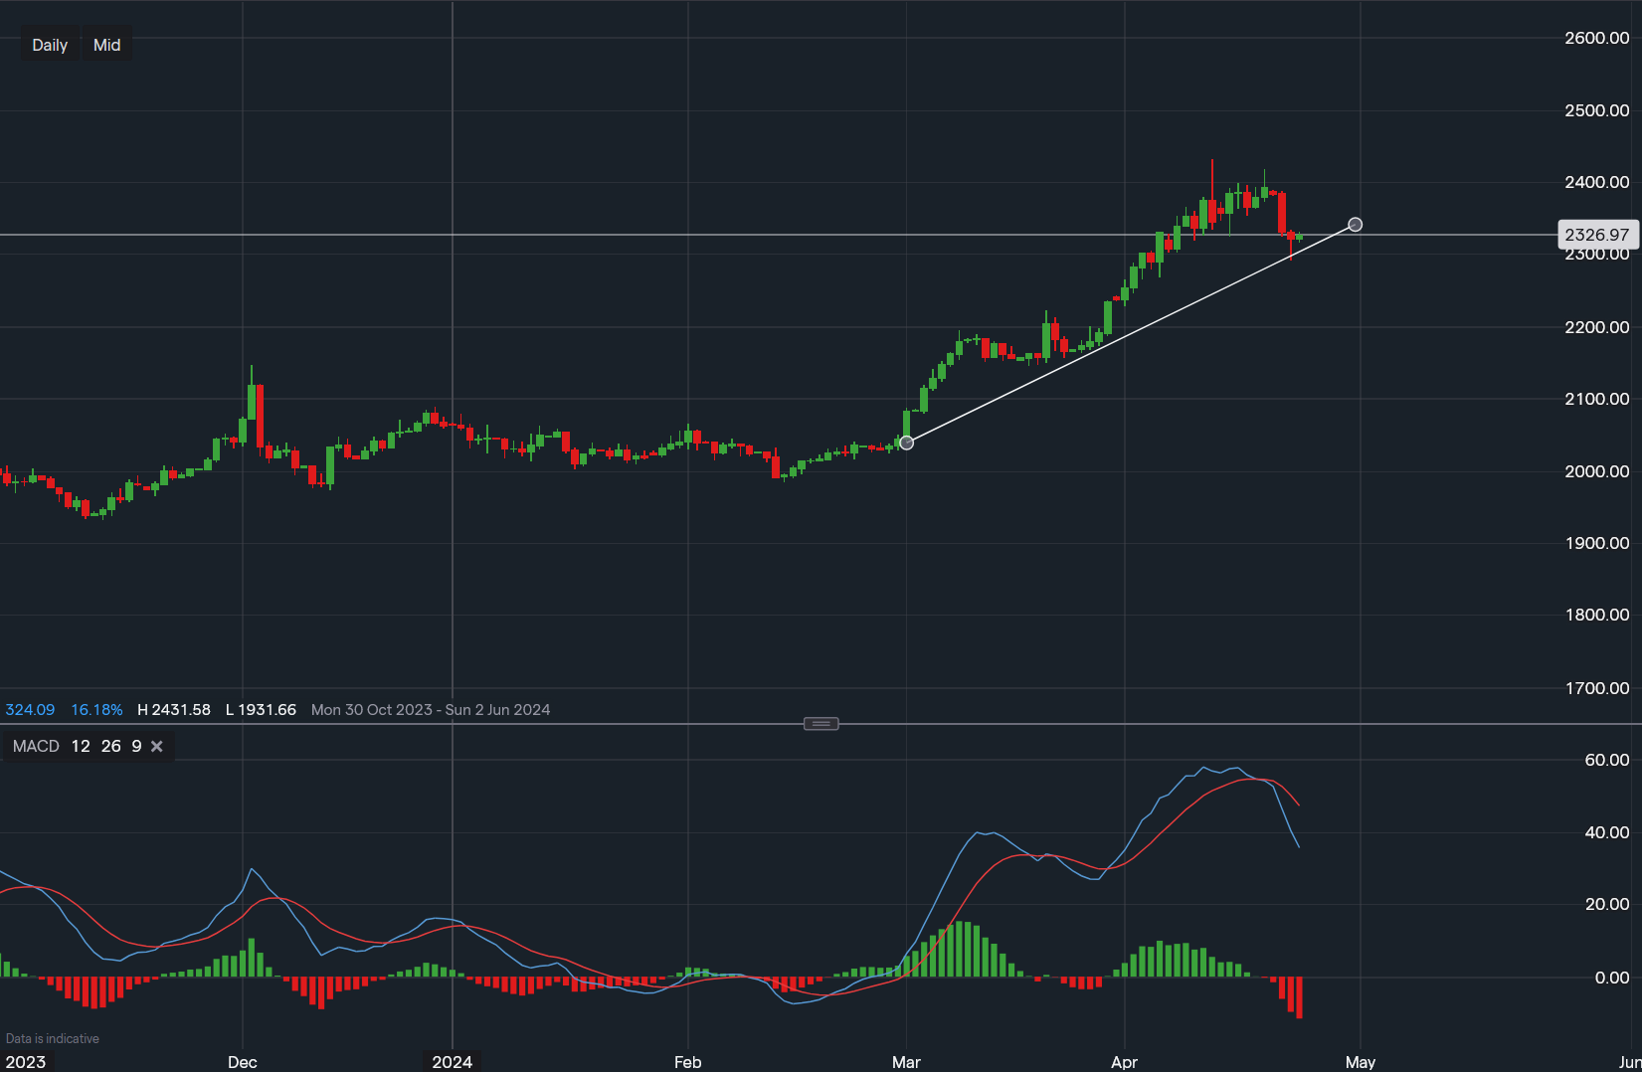Image resolution: width=1642 pixels, height=1072 pixels.
Task: Open the Daily timeframe selector
Action: pyautogui.click(x=49, y=44)
